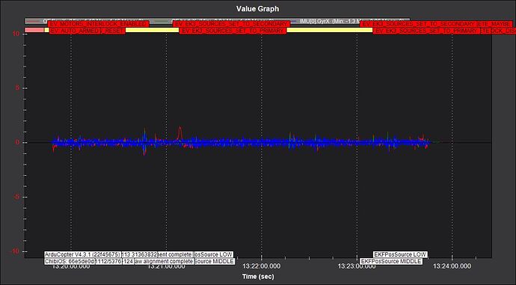516x285 pixels.
Task: Click the ArduCopter V4.3.1 message label
Action: click(x=82, y=255)
